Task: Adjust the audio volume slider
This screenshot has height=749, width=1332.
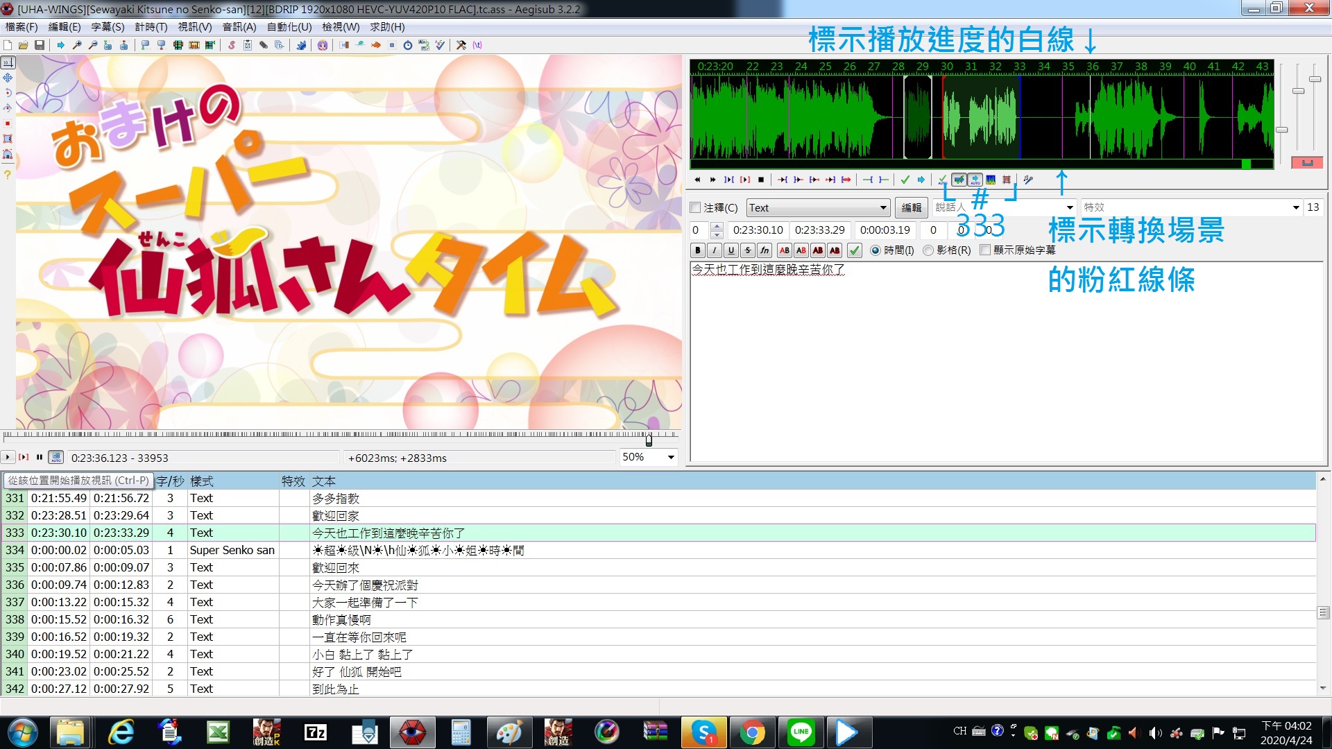Action: tap(1315, 79)
